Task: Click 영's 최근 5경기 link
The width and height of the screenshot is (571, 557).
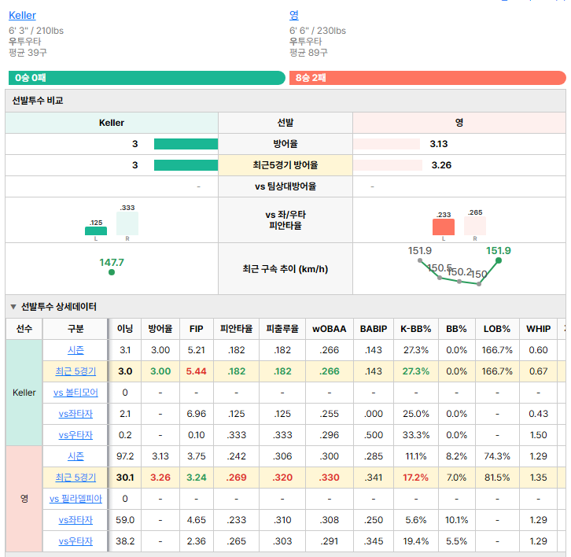Action: 76,478
